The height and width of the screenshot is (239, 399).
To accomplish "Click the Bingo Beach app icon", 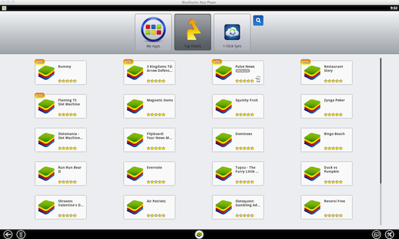I will pos(313,140).
